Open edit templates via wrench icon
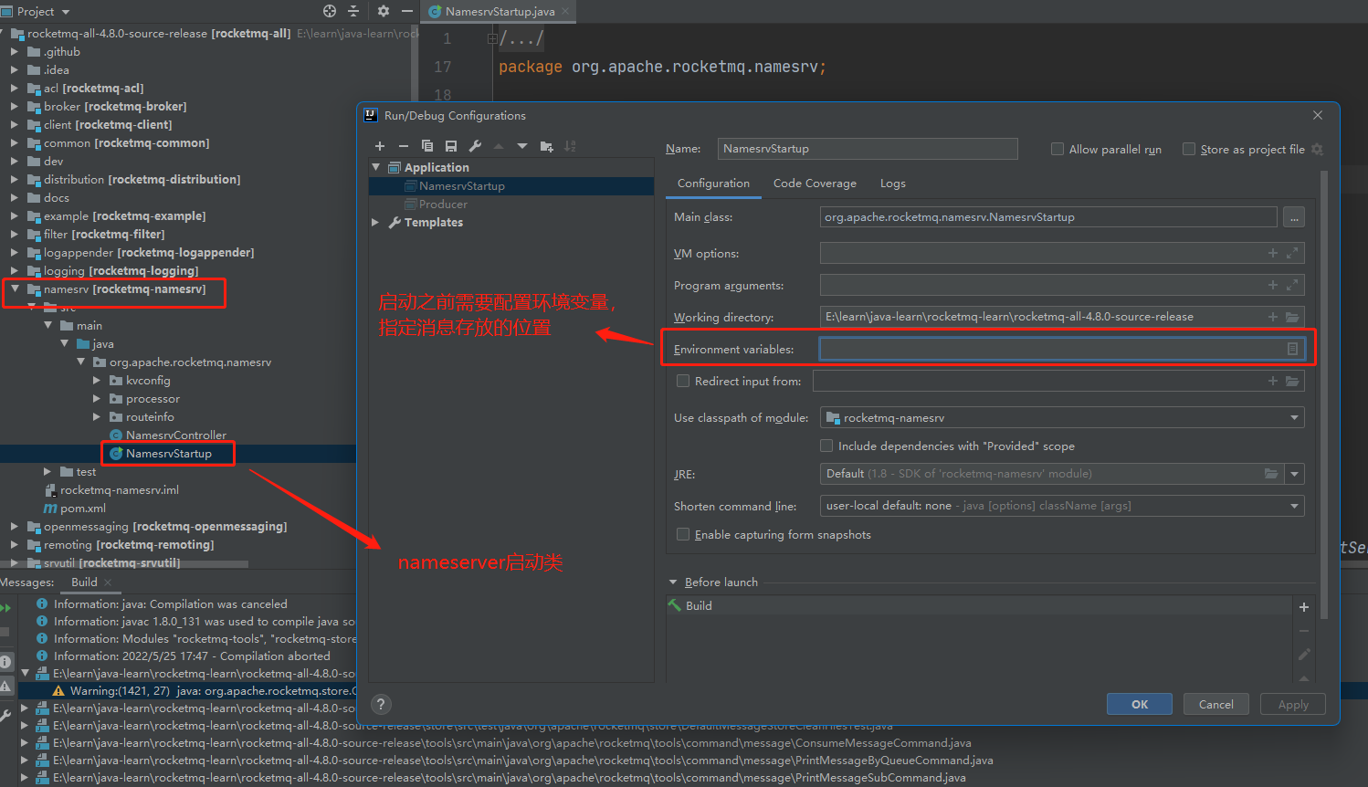The width and height of the screenshot is (1368, 787). [475, 146]
